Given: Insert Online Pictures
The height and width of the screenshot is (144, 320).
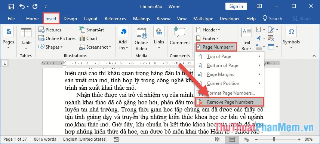Looking at the screenshot, I should point(57,39).
